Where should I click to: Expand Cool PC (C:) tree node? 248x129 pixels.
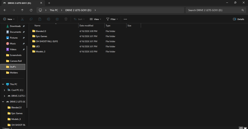click(x=4, y=90)
